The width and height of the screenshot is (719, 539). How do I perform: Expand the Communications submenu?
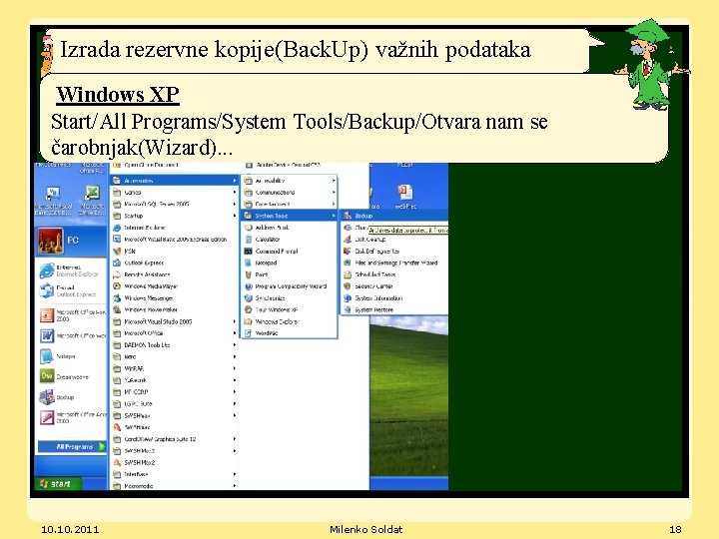(290, 193)
